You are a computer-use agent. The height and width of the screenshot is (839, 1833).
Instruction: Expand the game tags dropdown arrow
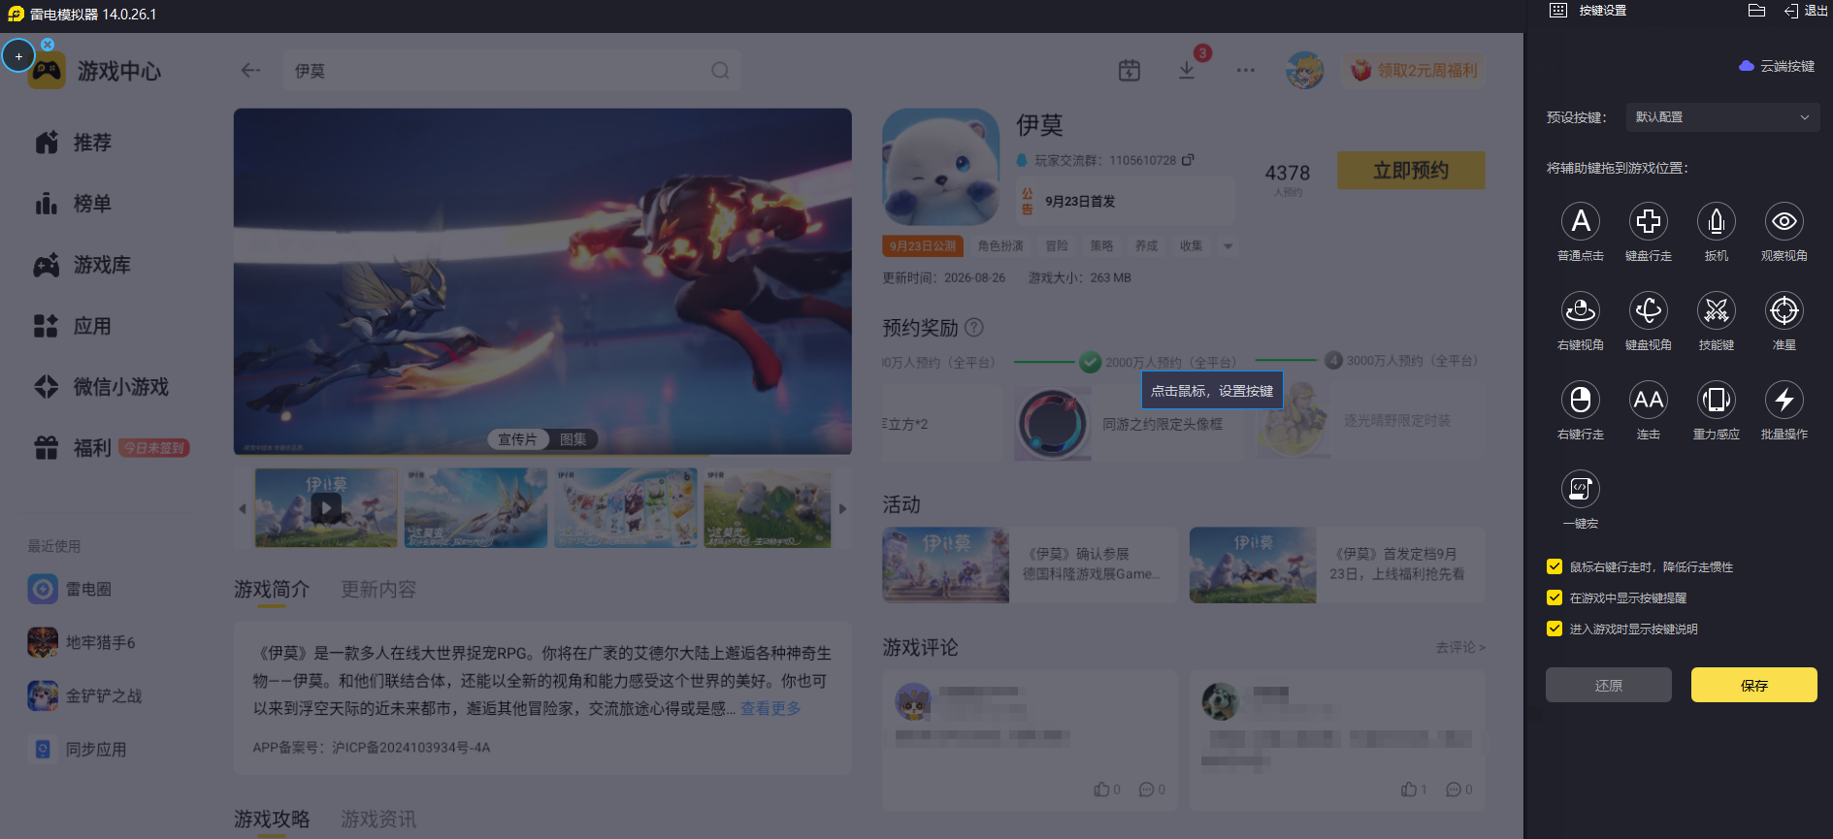coord(1227,246)
